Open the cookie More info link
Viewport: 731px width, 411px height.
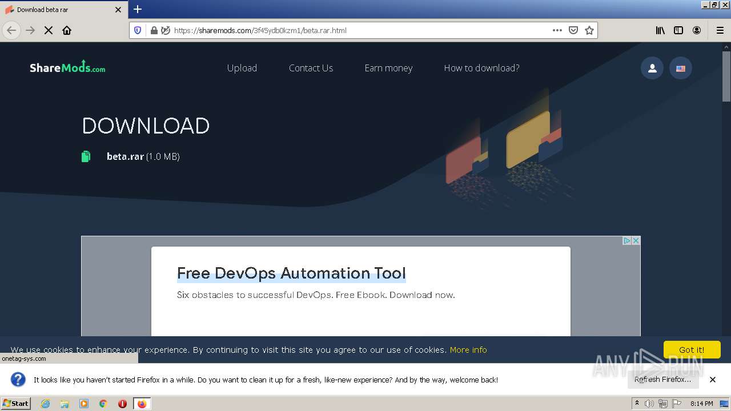coord(468,350)
